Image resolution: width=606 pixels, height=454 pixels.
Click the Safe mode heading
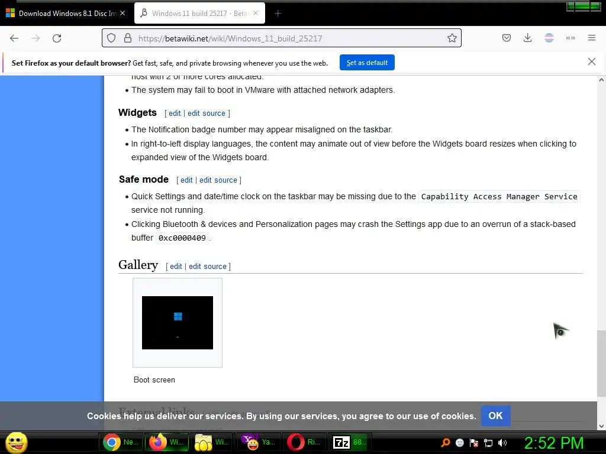[144, 179]
